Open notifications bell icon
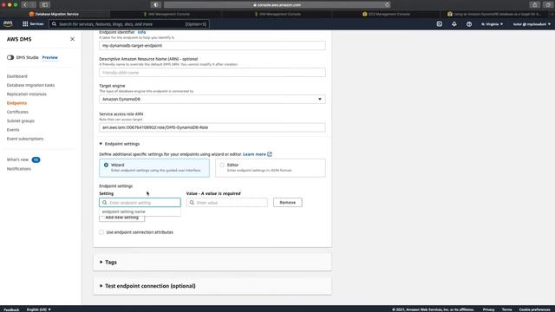Viewport: 555px width, 312px height. [454, 23]
